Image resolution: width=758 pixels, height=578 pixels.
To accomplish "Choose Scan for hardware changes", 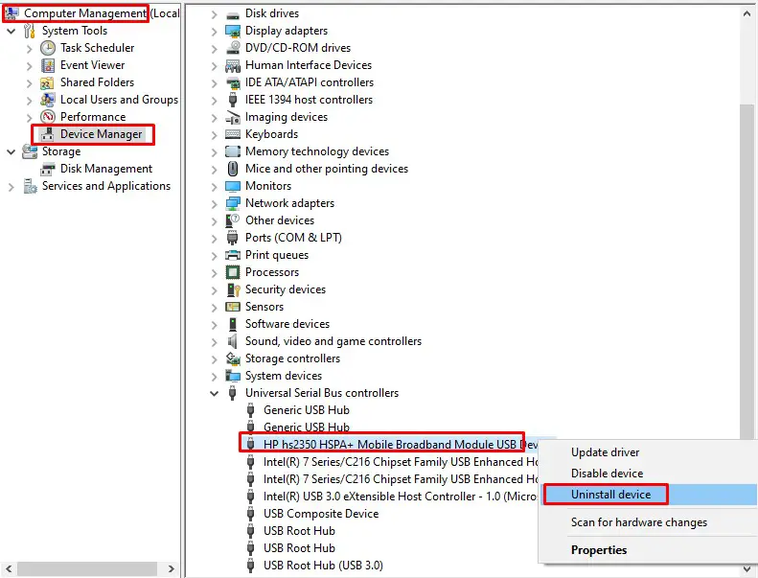I will click(x=647, y=522).
